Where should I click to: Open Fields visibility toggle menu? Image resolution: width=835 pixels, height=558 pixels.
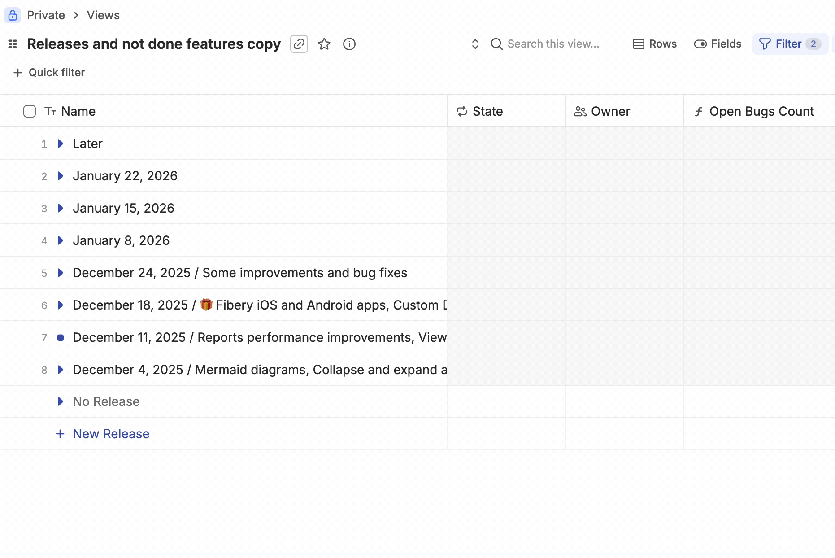click(718, 44)
